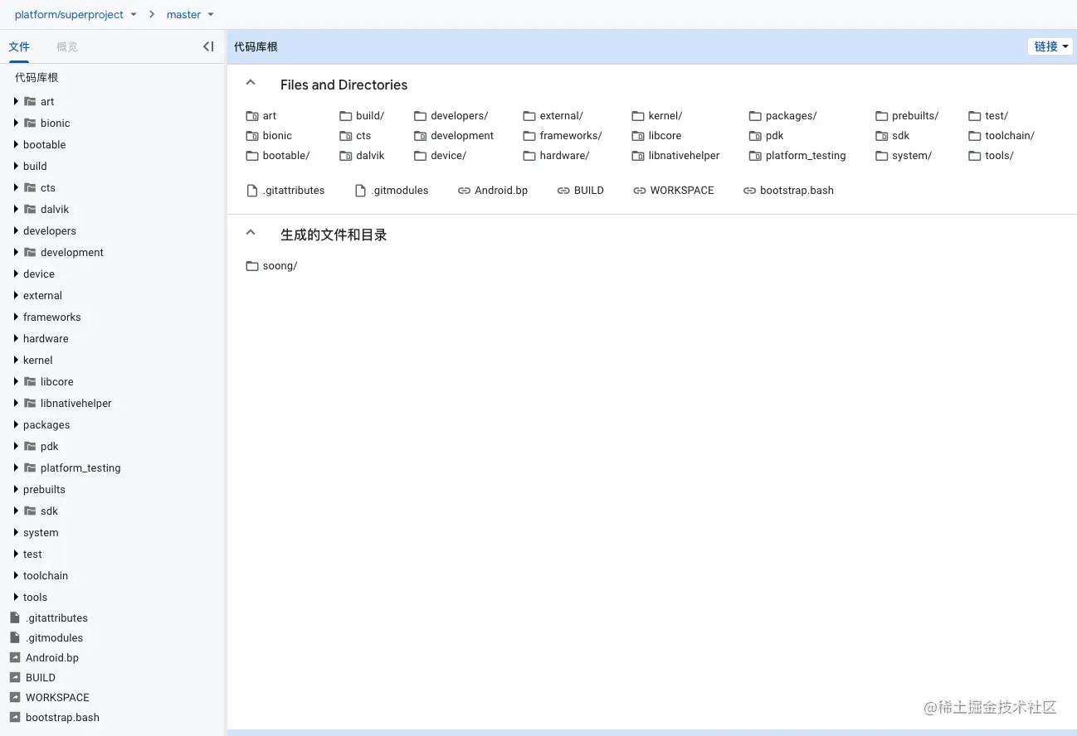Open the tools/ directory in main pane
Image resolution: width=1077 pixels, height=736 pixels.
point(1000,156)
